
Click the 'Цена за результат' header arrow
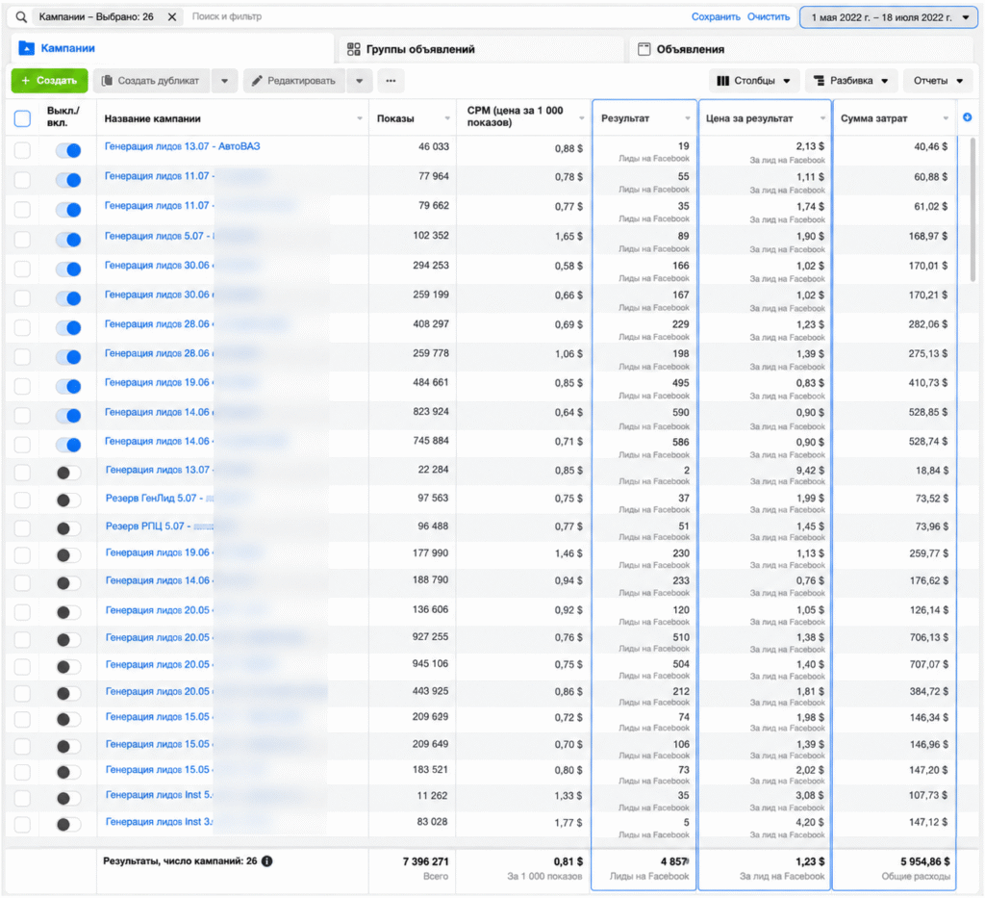[x=822, y=118]
